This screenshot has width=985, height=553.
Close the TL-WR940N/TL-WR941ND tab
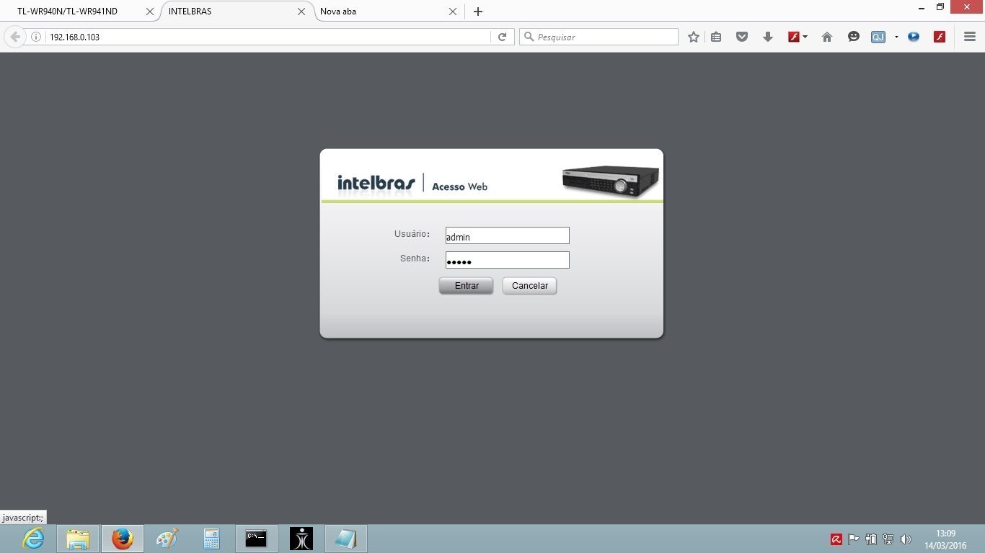[150, 12]
